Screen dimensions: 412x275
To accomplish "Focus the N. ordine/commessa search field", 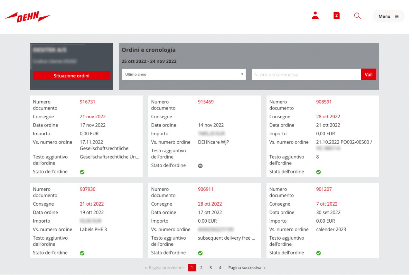I will click(x=306, y=75).
